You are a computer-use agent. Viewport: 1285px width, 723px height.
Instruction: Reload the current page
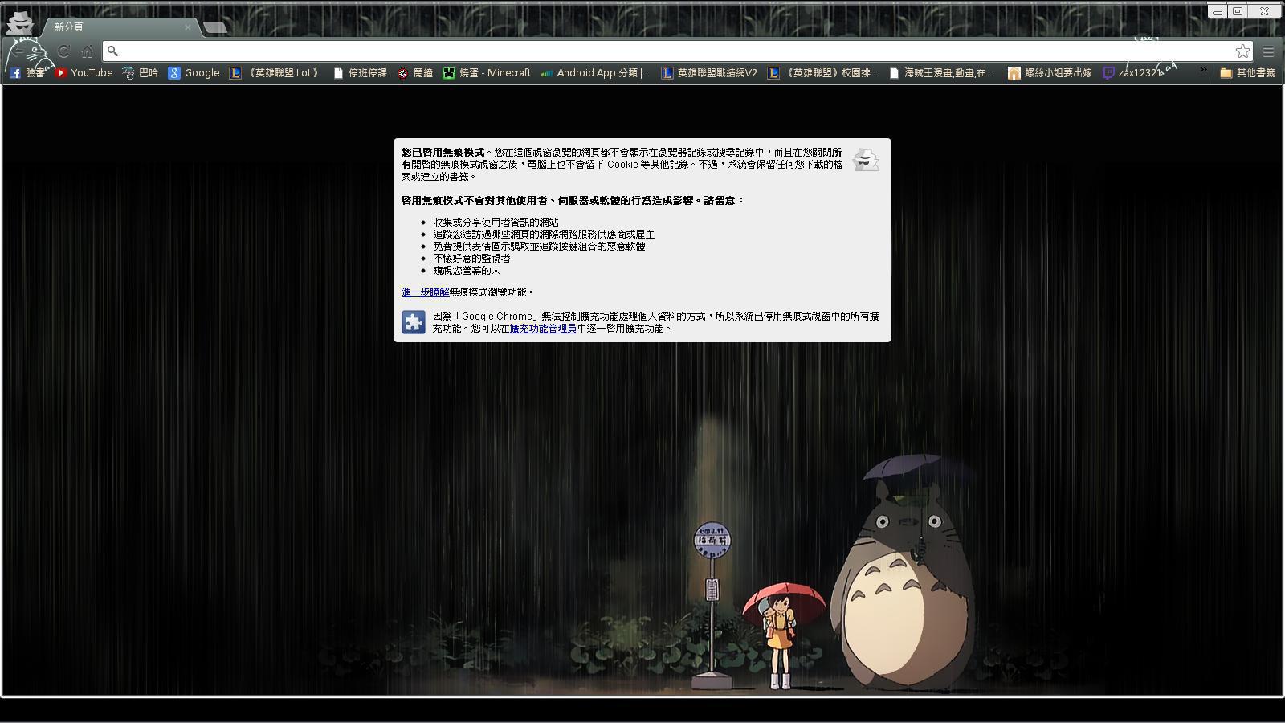point(63,51)
